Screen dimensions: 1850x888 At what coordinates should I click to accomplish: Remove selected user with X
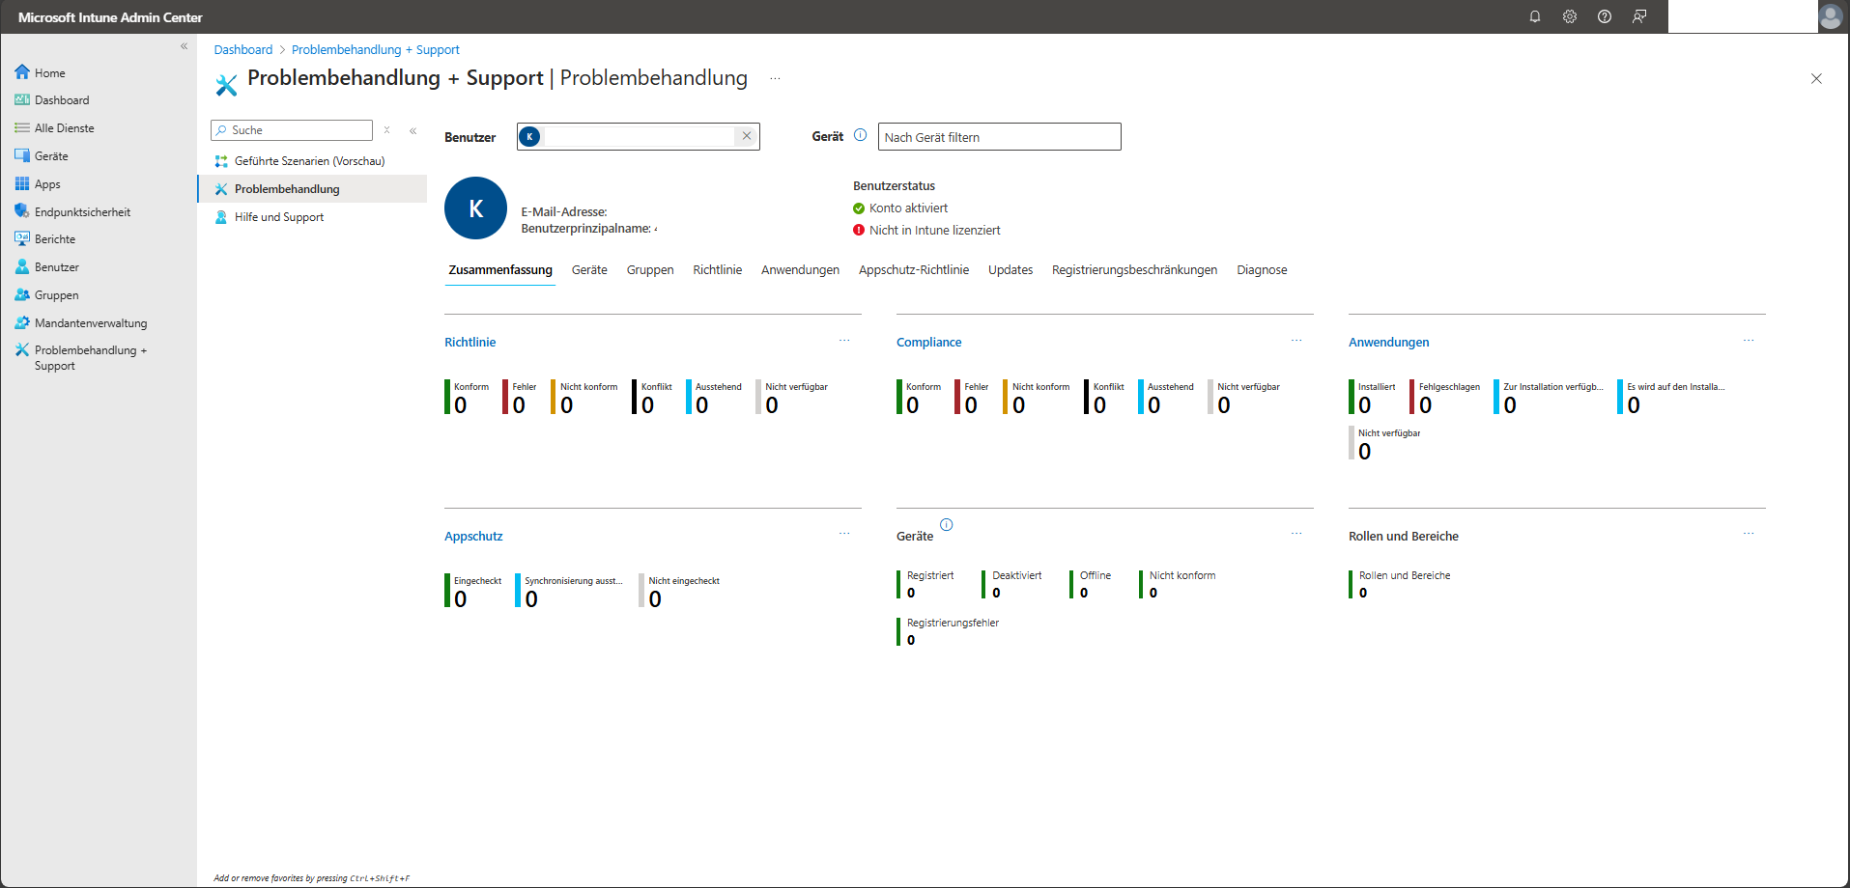tap(747, 136)
